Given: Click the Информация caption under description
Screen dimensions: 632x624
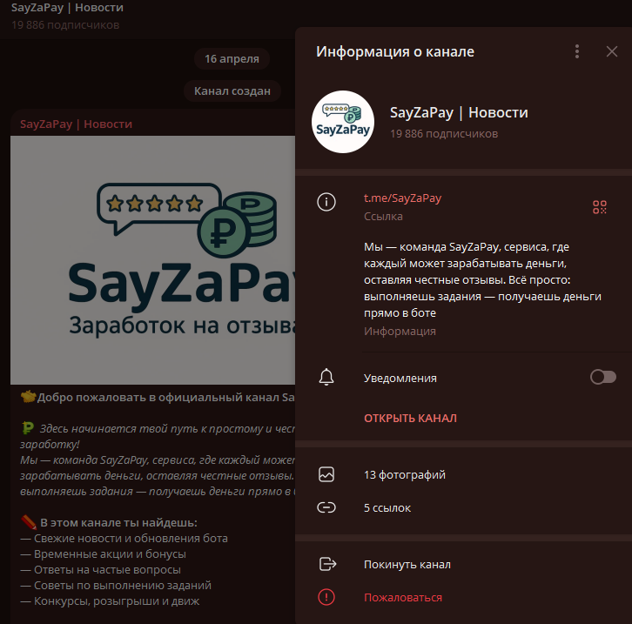Looking at the screenshot, I should pyautogui.click(x=400, y=331).
